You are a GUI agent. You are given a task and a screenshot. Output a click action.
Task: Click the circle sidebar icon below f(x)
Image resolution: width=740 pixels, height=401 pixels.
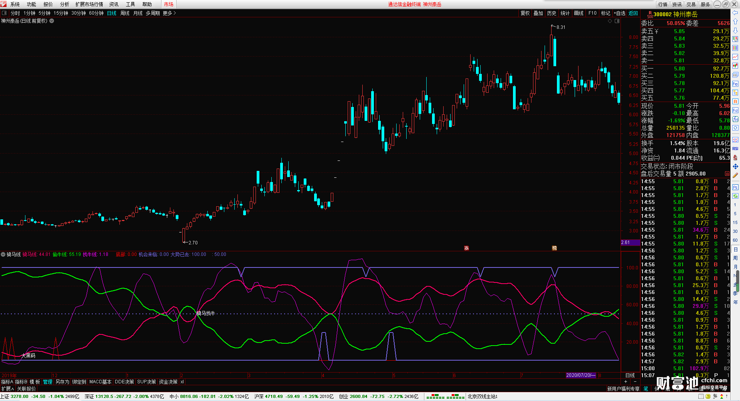(735, 128)
